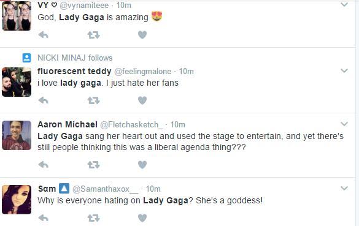The height and width of the screenshot is (226, 359).
Task: Open @feelingmalone profile handle
Action: [142, 72]
